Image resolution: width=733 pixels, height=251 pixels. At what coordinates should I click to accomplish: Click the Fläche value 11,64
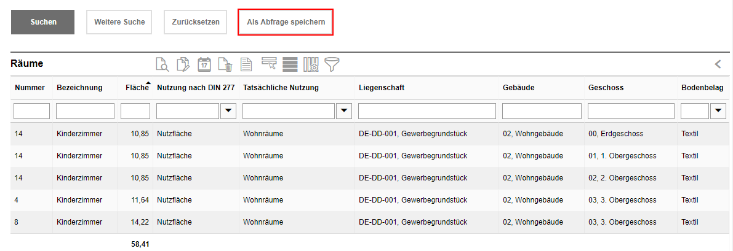(140, 200)
